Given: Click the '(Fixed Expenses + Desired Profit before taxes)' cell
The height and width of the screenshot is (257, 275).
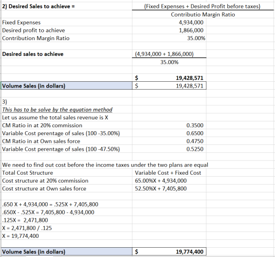Looking at the screenshot, I should (202, 6).
